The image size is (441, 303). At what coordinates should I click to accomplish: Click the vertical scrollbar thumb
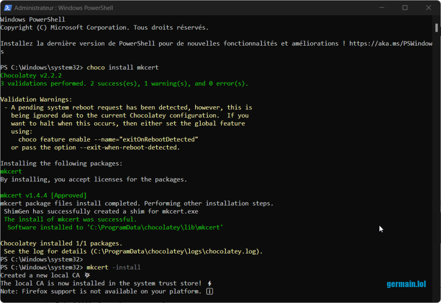click(437, 28)
